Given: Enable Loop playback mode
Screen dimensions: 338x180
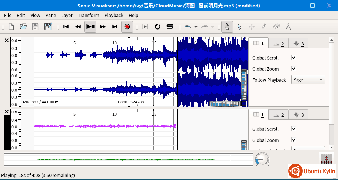Looking at the screenshot, I should tap(158, 27).
